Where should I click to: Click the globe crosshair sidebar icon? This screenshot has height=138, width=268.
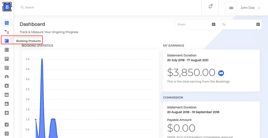click(7, 133)
